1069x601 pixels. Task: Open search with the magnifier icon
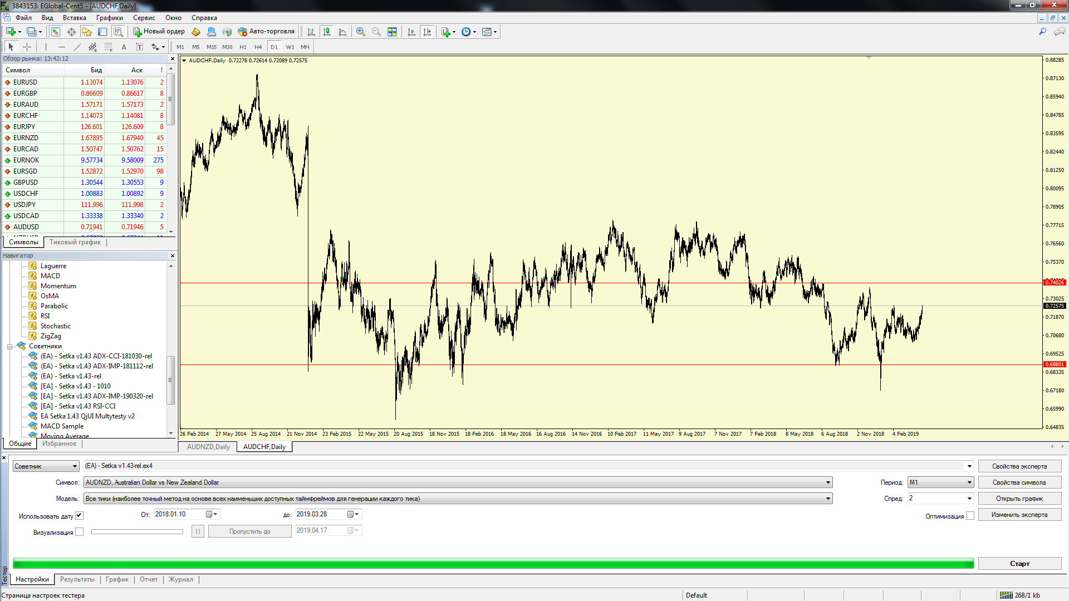(x=1042, y=32)
